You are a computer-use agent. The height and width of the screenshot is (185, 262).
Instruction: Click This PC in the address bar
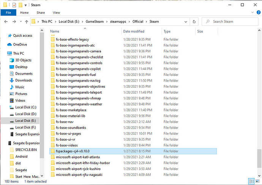[x=47, y=22]
